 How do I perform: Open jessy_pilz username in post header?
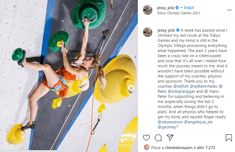(165, 8)
